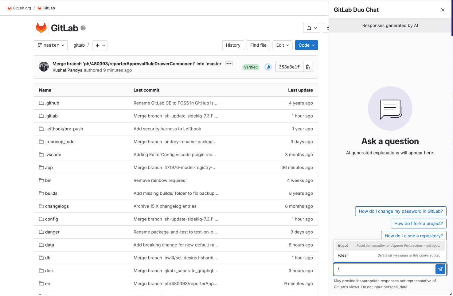Send the chat message with the paper plane icon

(440, 269)
